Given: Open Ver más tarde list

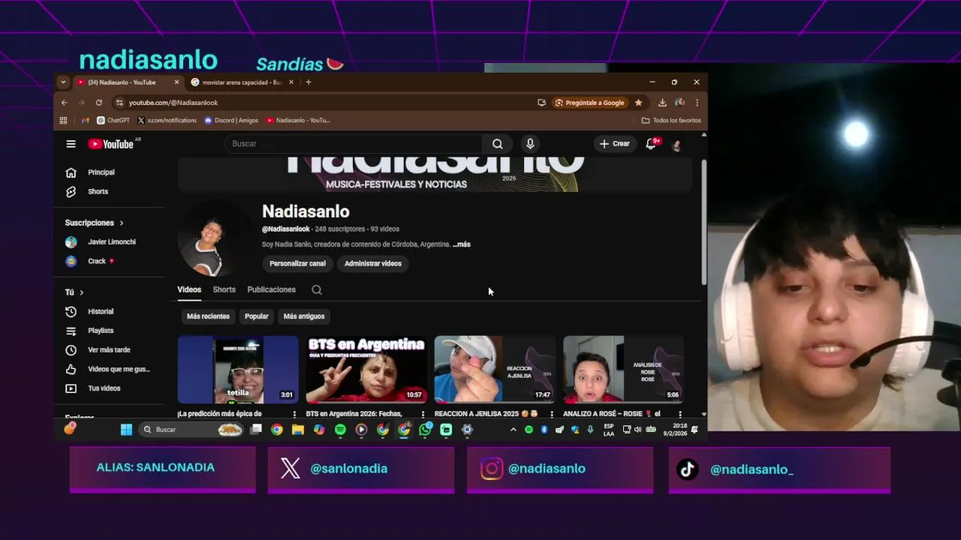Looking at the screenshot, I should [110, 350].
